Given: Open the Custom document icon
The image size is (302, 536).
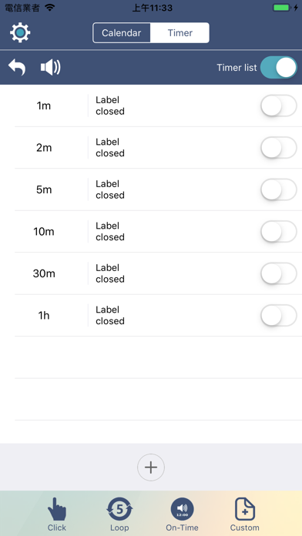Looking at the screenshot, I should tap(244, 509).
